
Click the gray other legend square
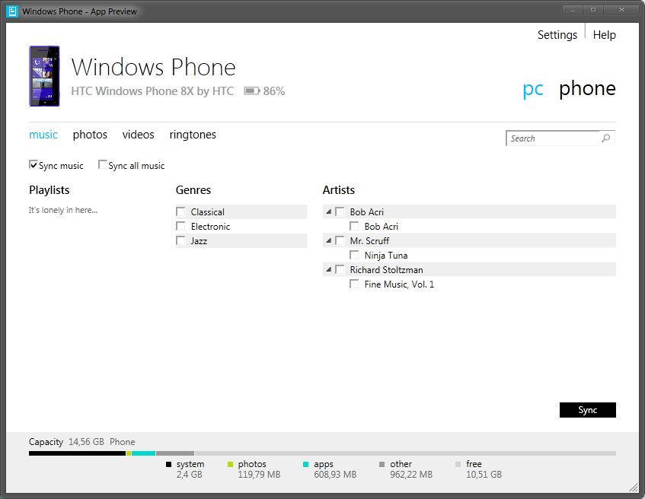382,465
